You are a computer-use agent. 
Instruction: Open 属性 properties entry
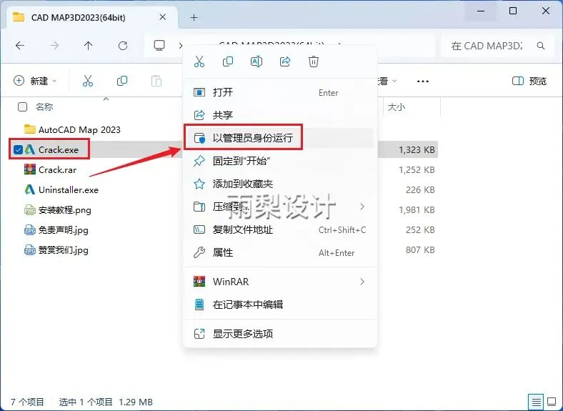(280, 252)
